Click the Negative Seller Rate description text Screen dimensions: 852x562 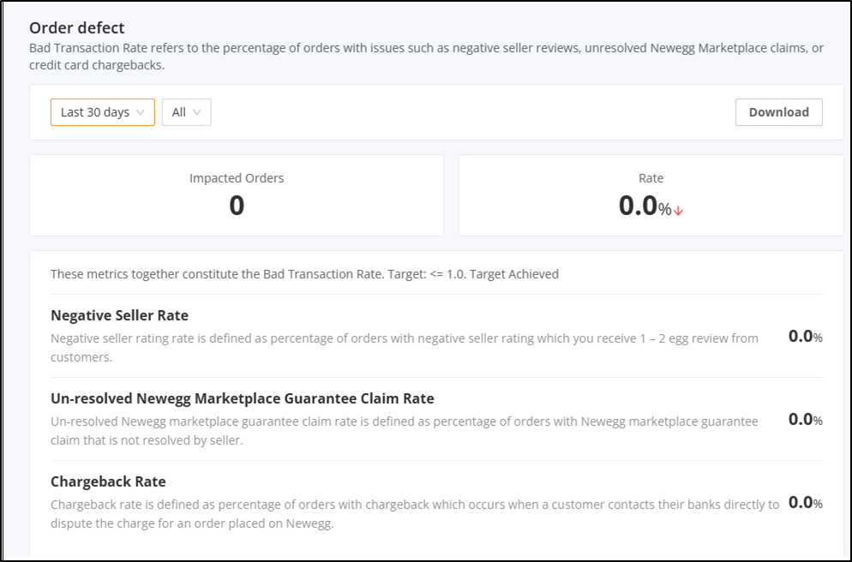pyautogui.click(x=405, y=348)
